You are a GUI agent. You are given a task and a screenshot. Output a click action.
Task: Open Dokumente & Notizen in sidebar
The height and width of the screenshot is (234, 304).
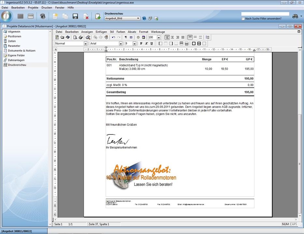click(22, 51)
